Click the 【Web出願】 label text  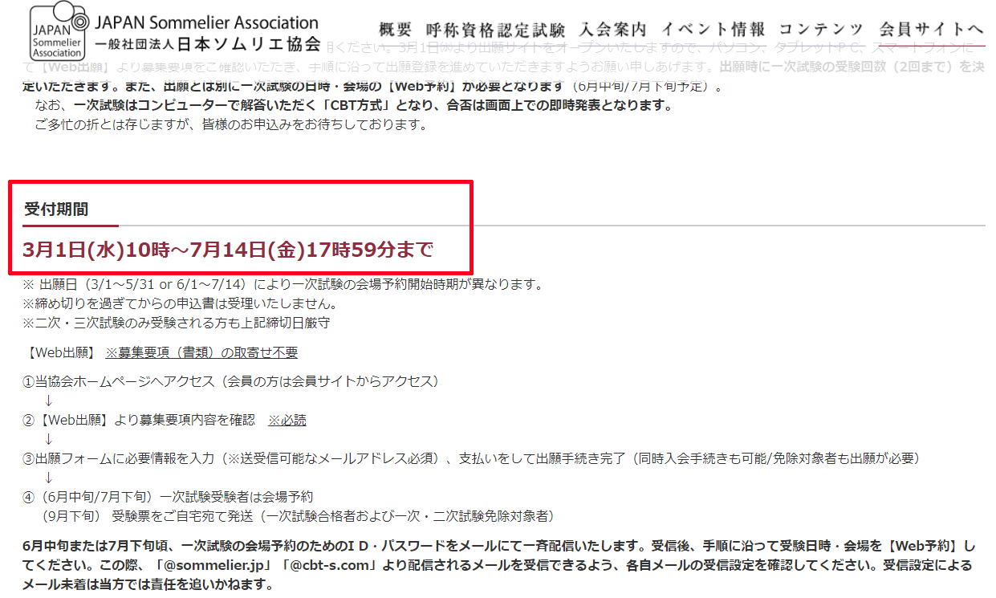coord(61,352)
